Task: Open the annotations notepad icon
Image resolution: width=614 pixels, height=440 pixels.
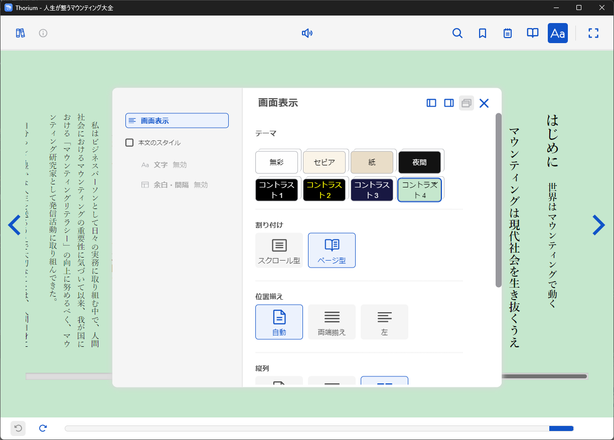Action: (507, 33)
